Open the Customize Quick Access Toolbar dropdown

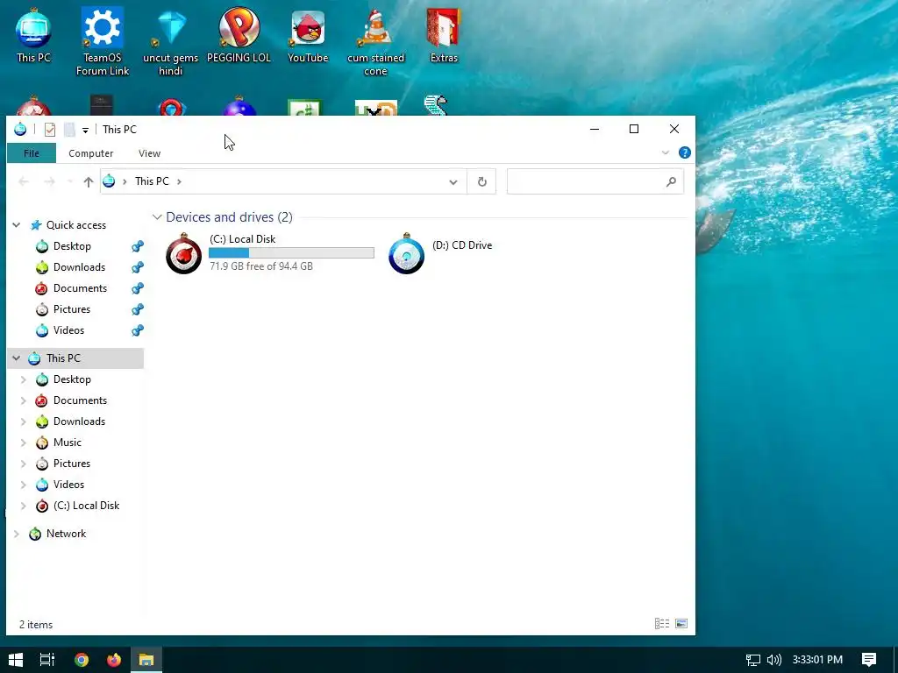[x=85, y=131]
